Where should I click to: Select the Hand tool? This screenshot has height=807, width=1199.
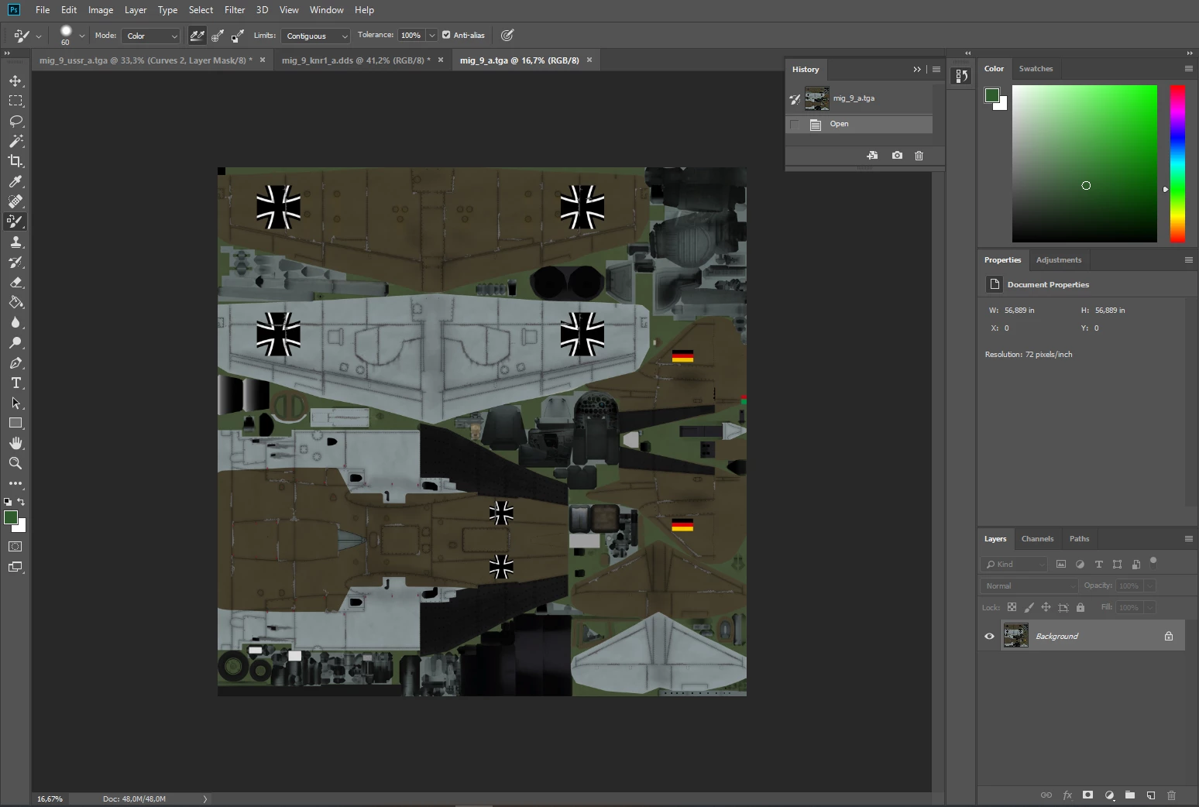pyautogui.click(x=15, y=443)
